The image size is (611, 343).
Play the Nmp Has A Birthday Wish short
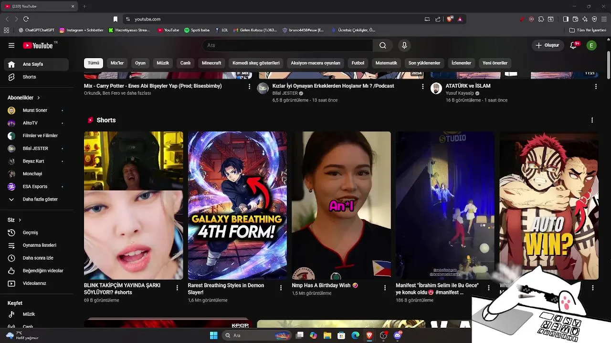pos(341,205)
